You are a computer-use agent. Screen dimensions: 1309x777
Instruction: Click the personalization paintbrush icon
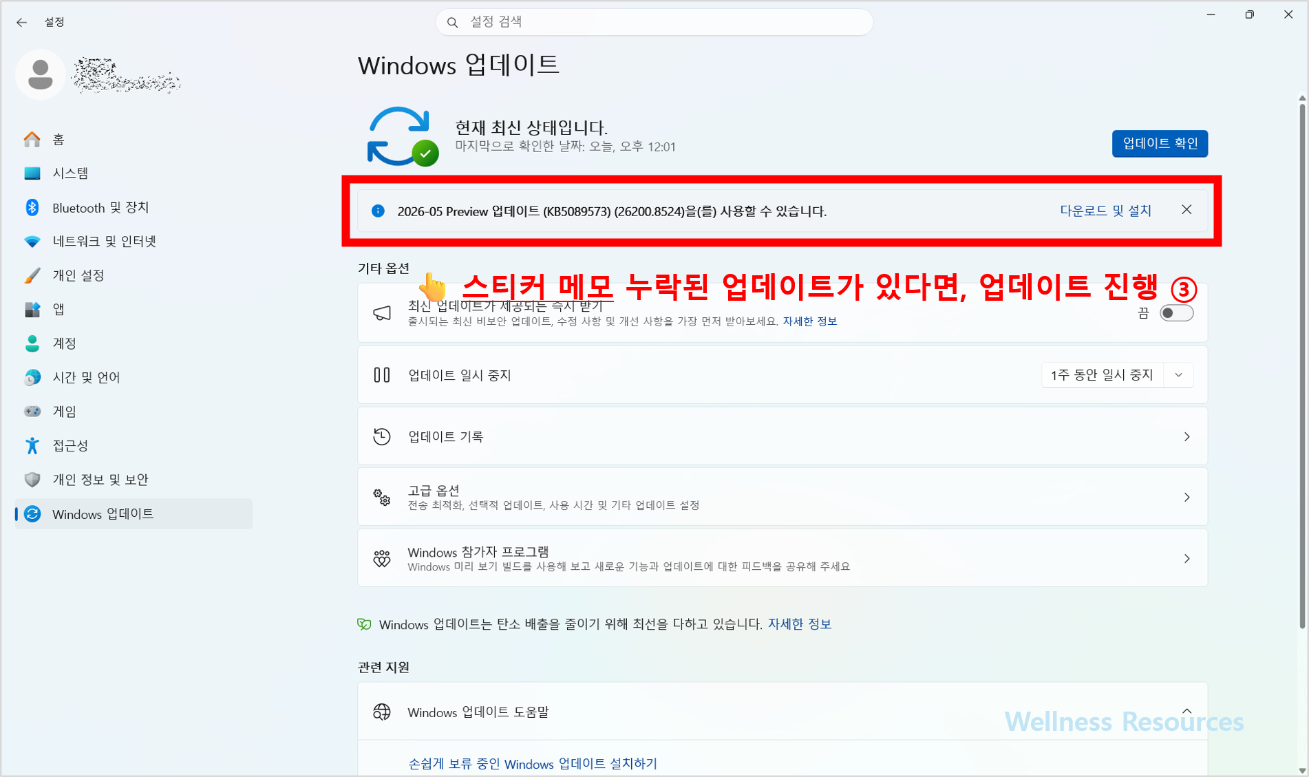(x=32, y=275)
